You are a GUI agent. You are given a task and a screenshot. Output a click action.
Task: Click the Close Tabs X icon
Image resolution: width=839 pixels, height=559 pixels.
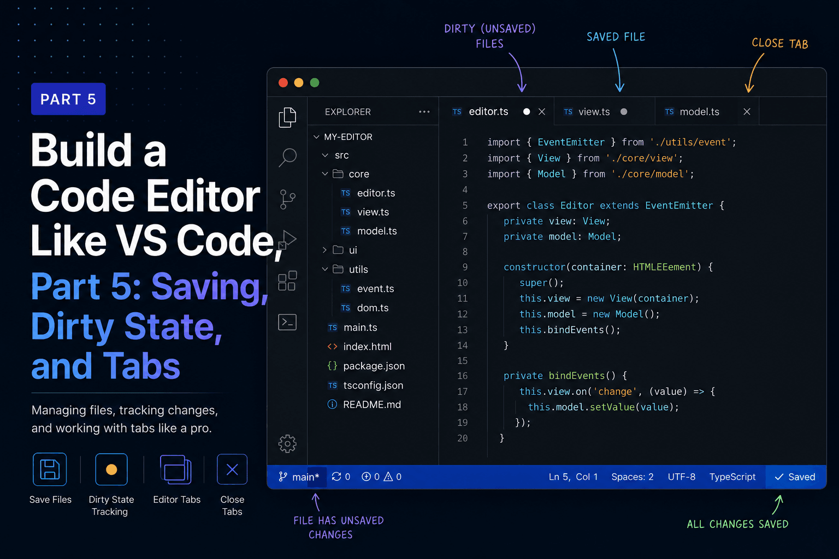point(232,469)
